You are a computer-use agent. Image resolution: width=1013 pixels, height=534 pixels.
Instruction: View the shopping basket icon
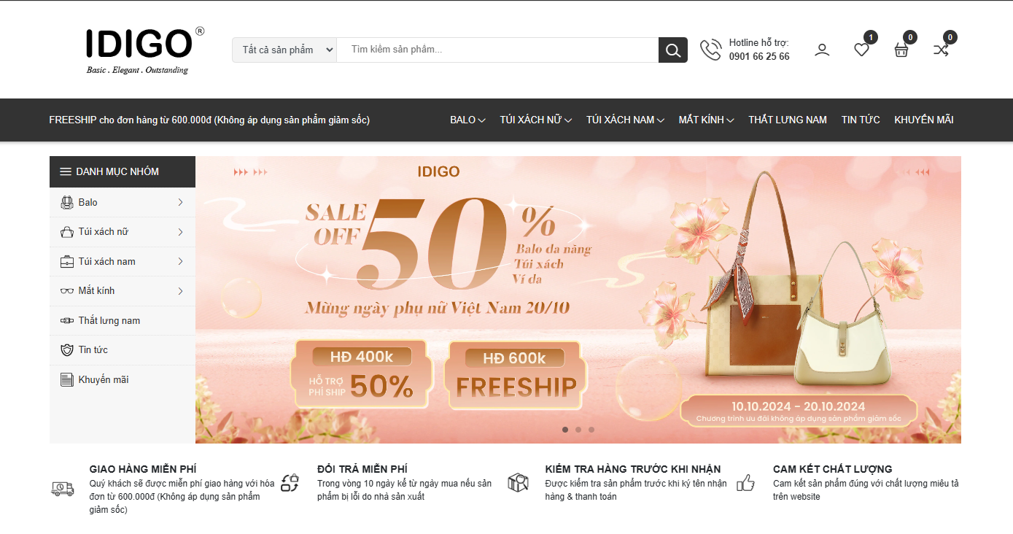click(901, 50)
